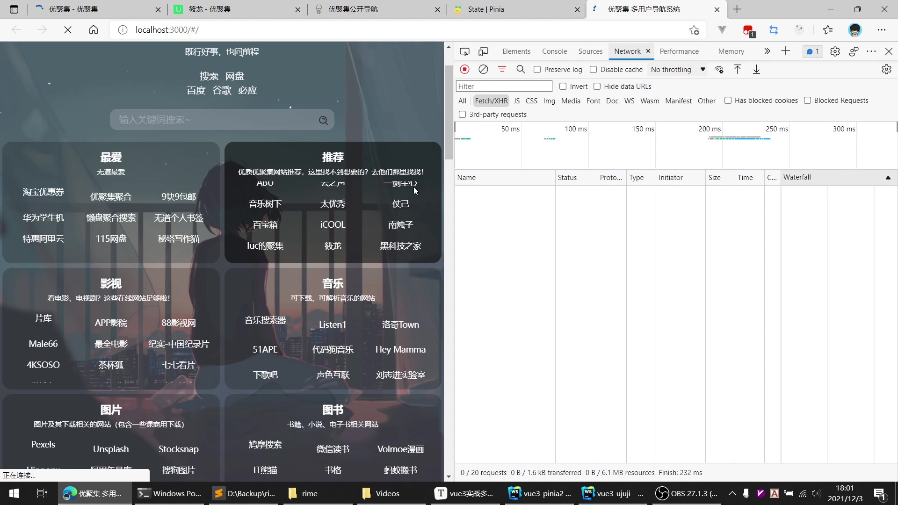Click the 音乐搜索器 link
Screen dimensions: 898x505
click(x=265, y=320)
